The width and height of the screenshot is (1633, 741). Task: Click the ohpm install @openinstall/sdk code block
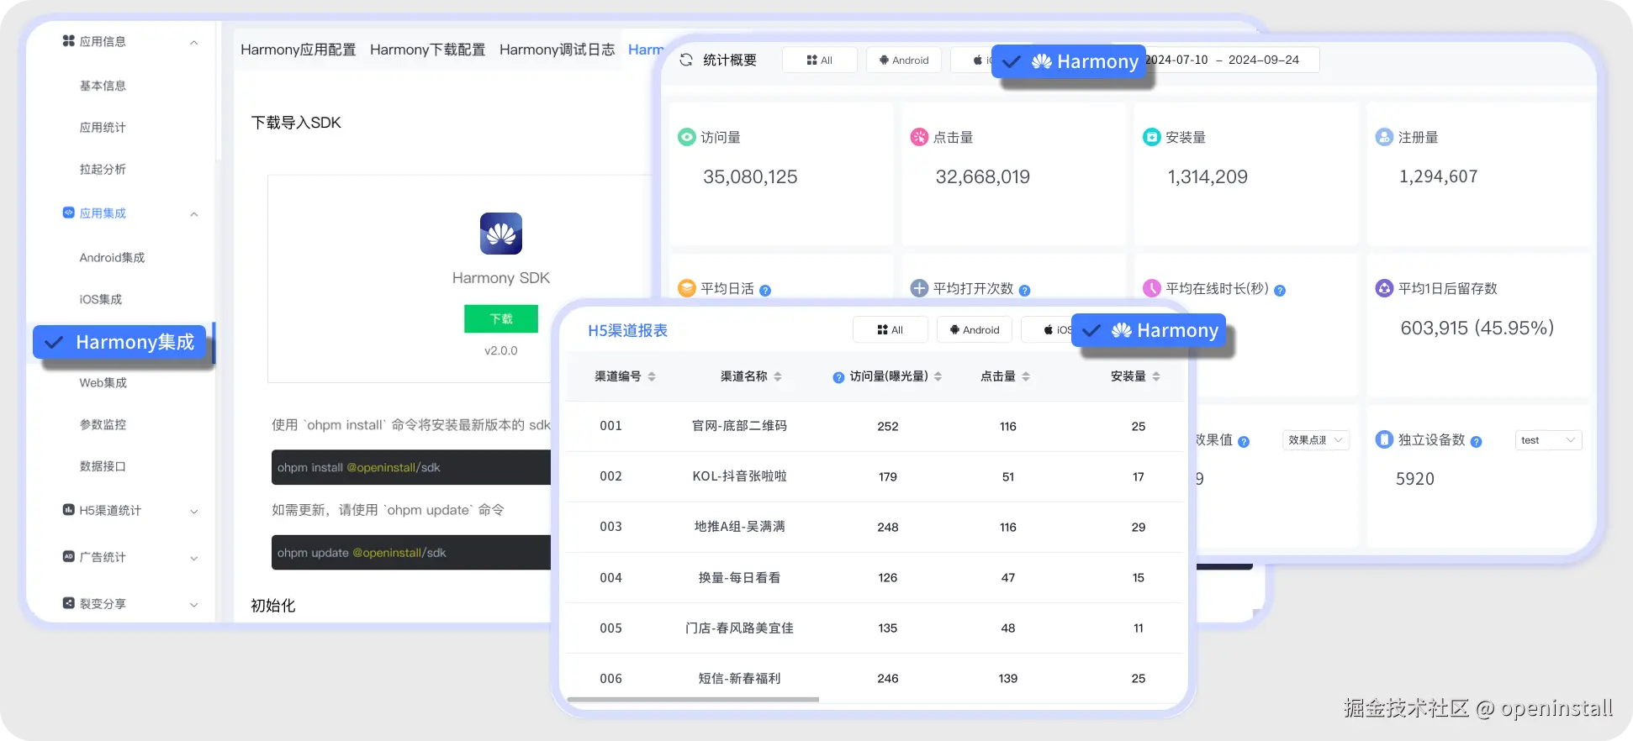pos(411,467)
